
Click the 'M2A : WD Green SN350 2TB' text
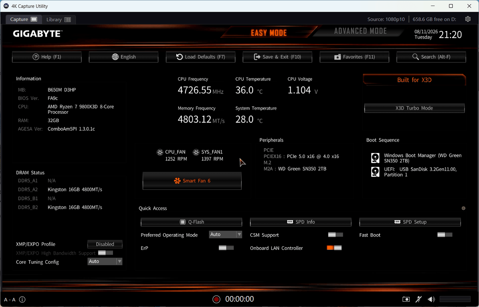point(295,169)
